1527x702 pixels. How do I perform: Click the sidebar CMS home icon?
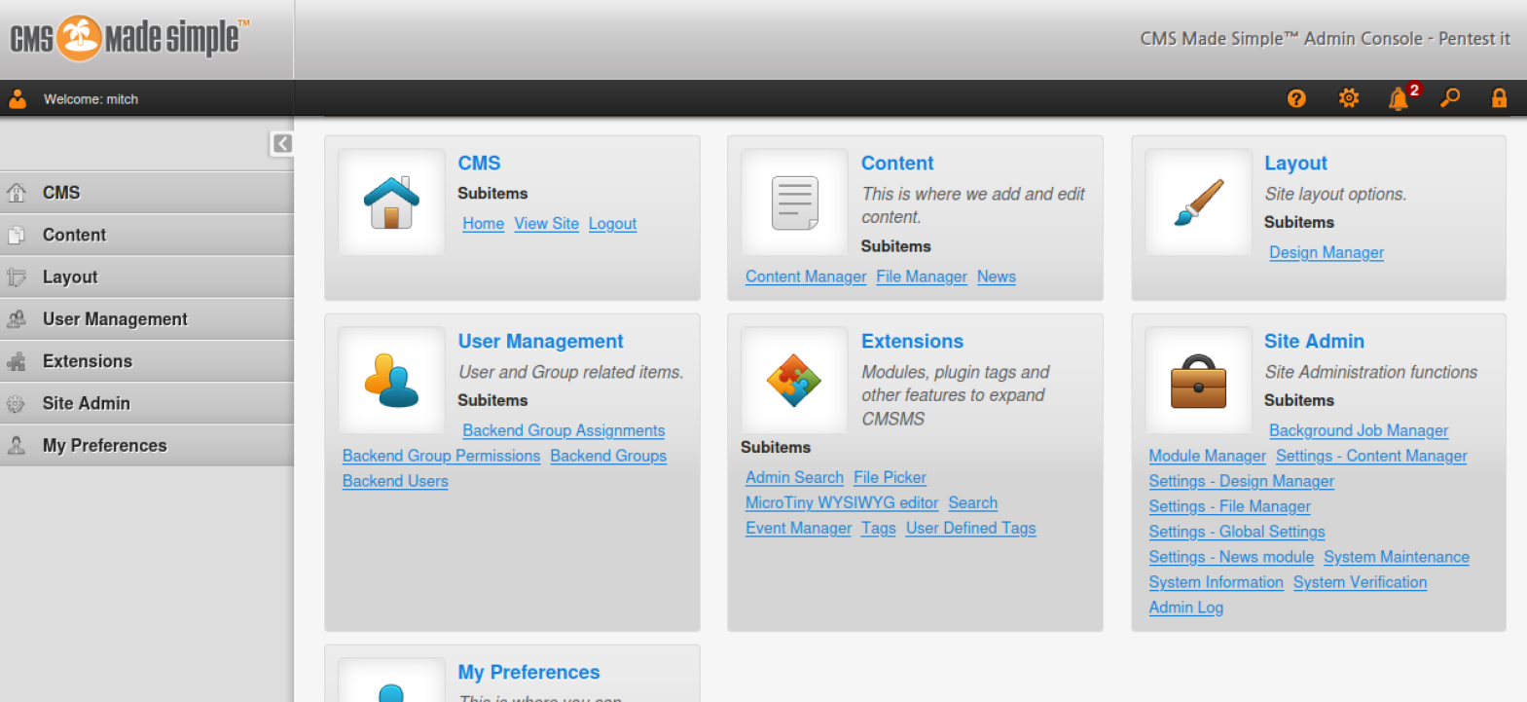pyautogui.click(x=17, y=193)
